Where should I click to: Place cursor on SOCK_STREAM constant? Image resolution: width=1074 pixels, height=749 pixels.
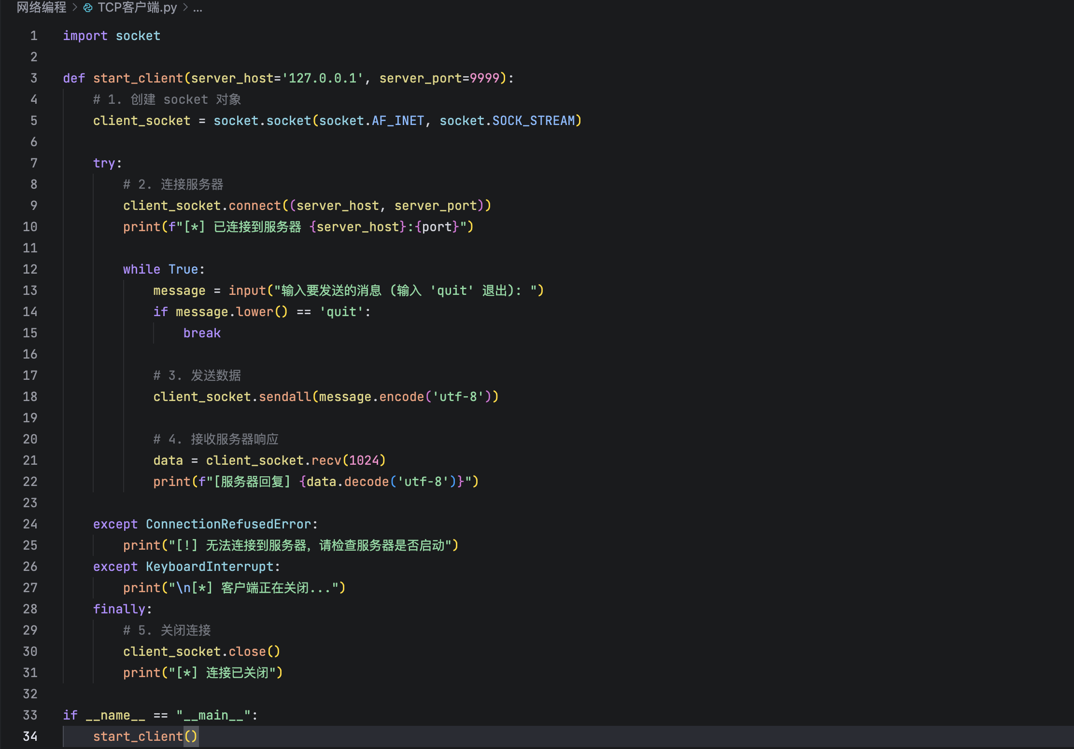click(534, 121)
